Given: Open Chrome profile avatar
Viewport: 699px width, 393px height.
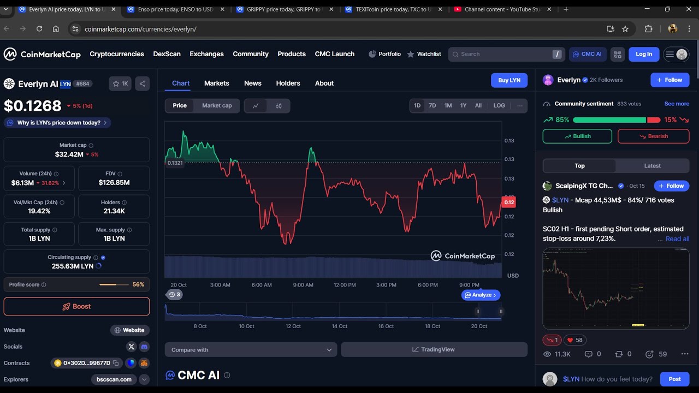Looking at the screenshot, I should (673, 29).
